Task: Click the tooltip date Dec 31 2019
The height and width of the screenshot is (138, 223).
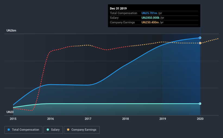Action: click(118, 8)
